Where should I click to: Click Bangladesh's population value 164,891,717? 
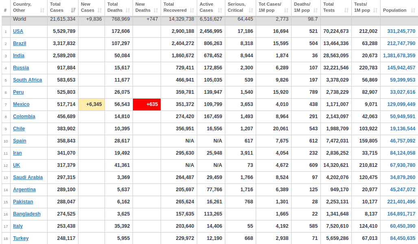401,214
